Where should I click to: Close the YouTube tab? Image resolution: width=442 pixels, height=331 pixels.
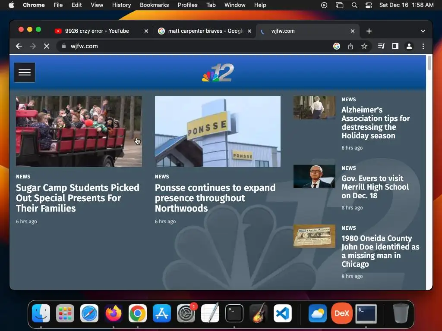(146, 31)
